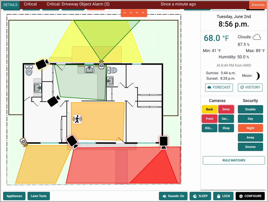Select the Garage camera button
The width and height of the screenshot is (268, 202).
(x=226, y=119)
